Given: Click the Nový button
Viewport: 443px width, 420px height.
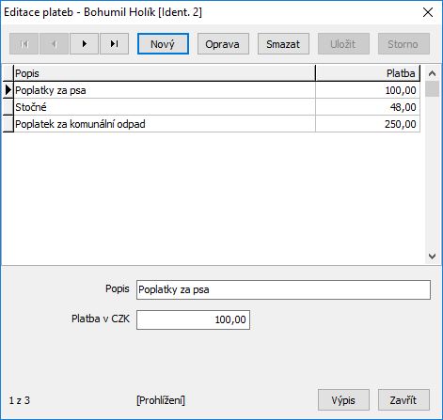Looking at the screenshot, I should (163, 44).
